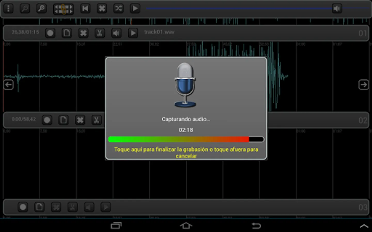
Task: Select the scissors cut tool on track 02
Action: [x=96, y=120]
